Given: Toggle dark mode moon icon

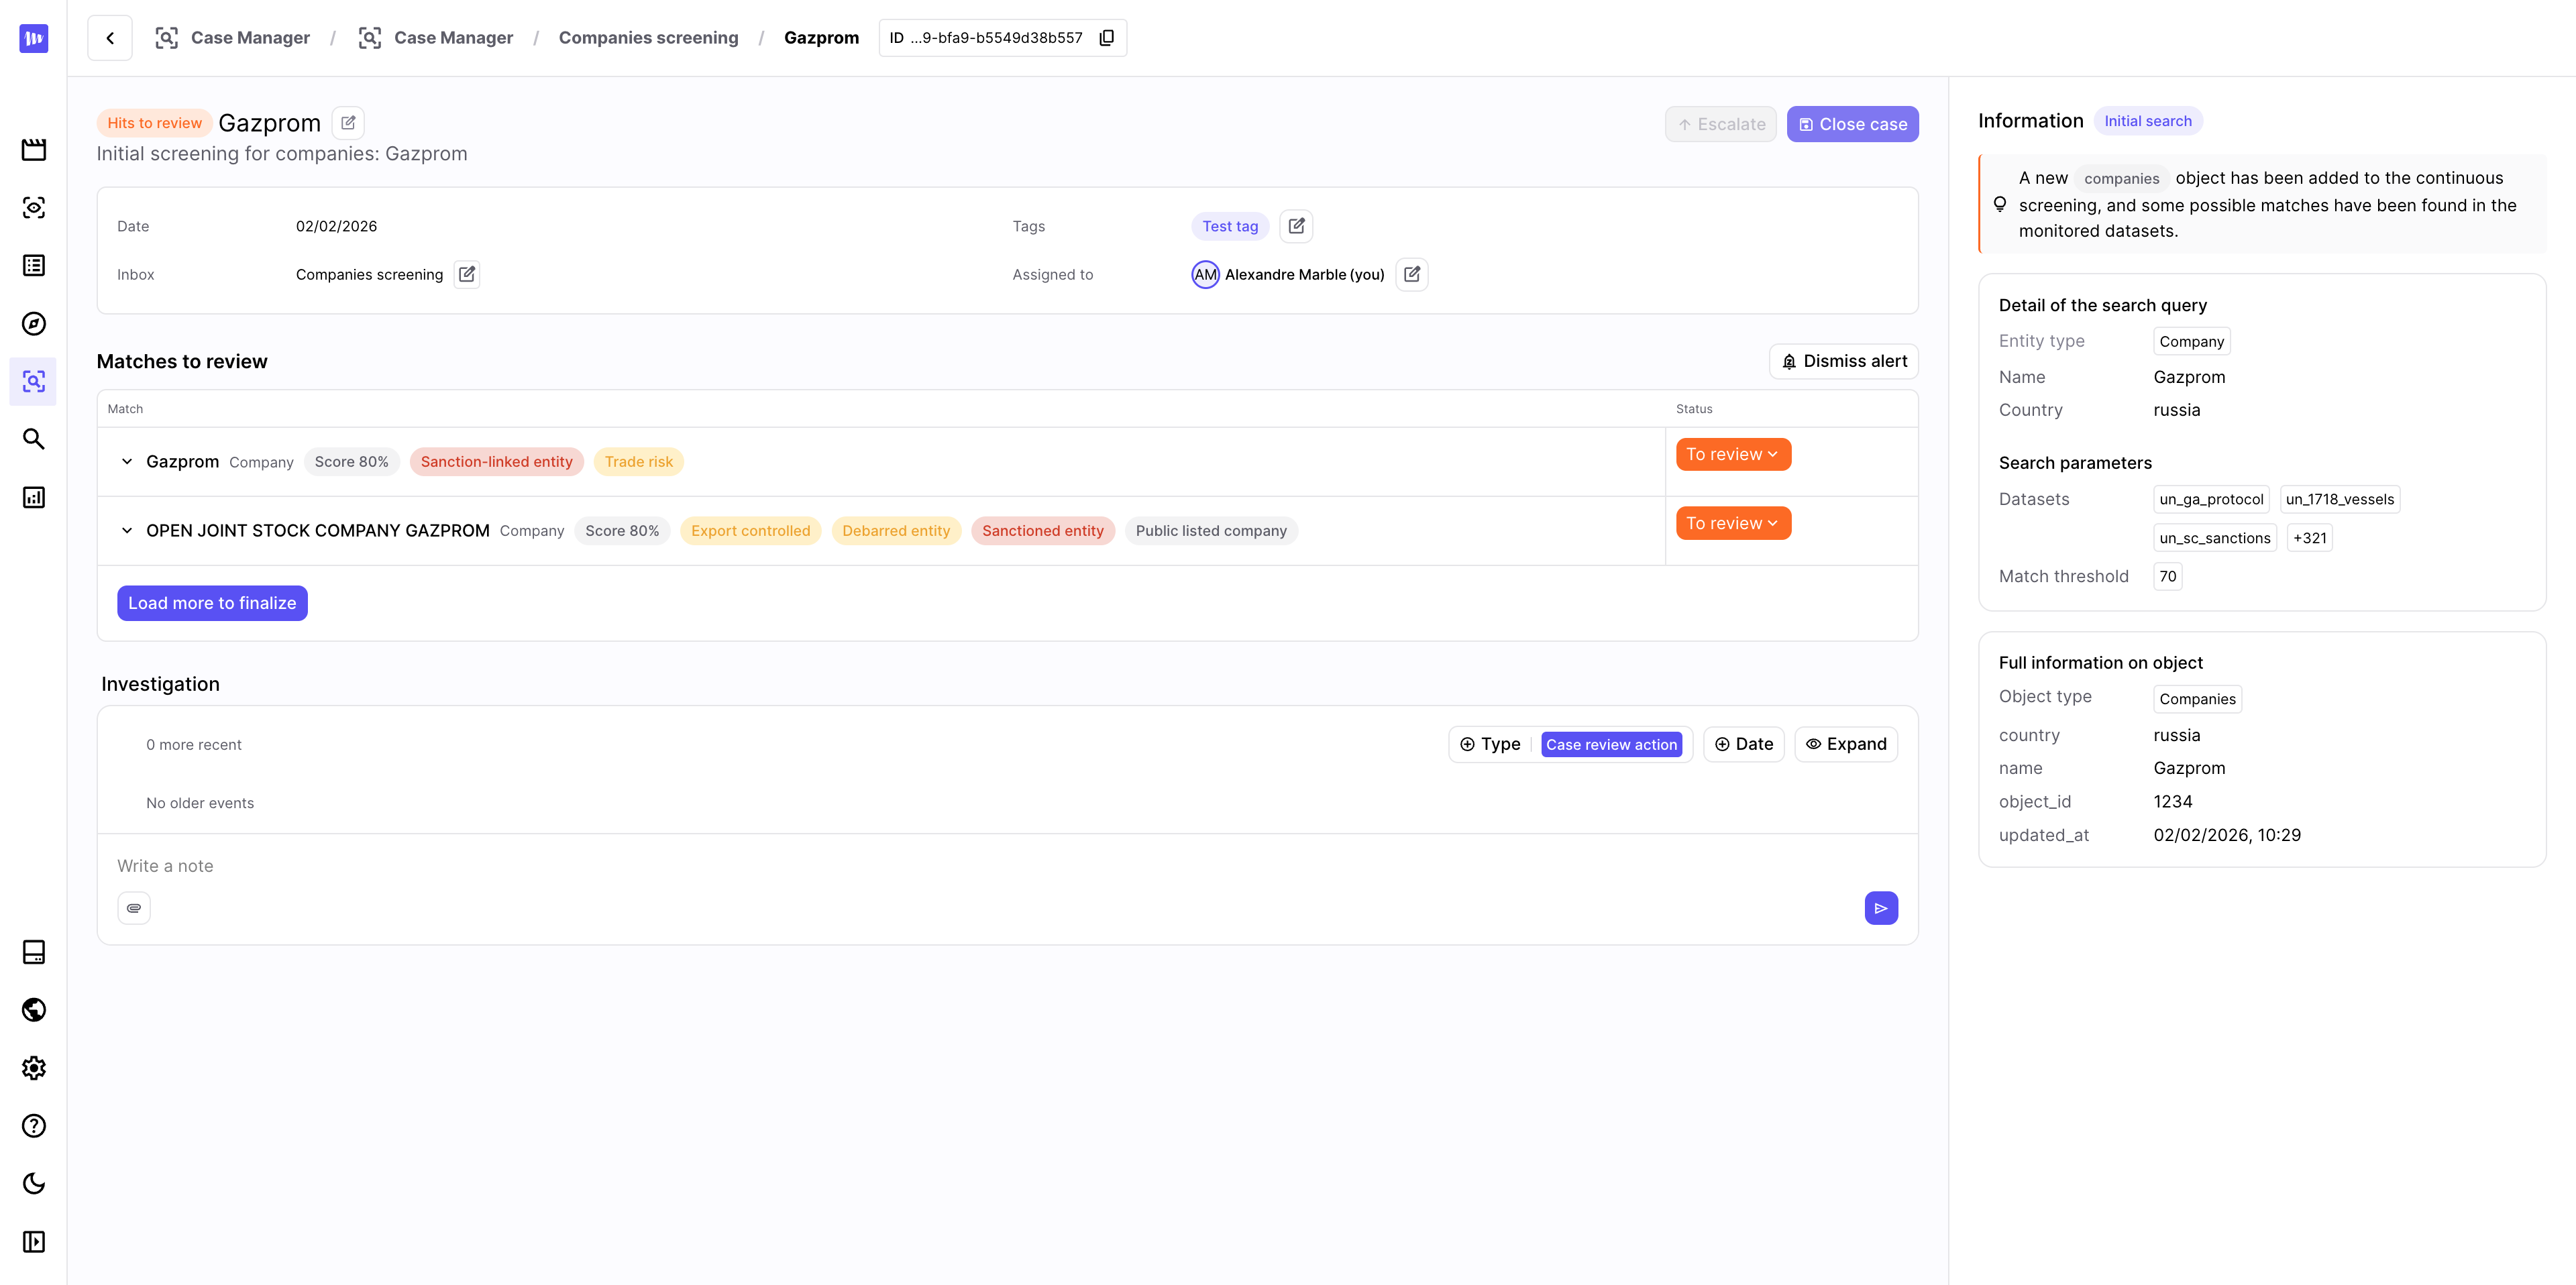Looking at the screenshot, I should pos(34,1184).
